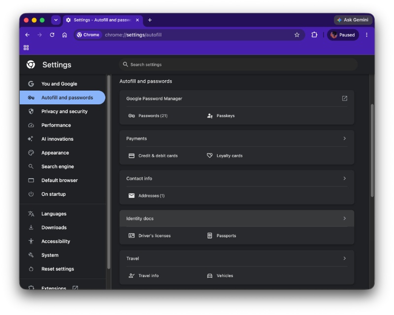Reload the settings page
394x315 pixels.
point(52,35)
